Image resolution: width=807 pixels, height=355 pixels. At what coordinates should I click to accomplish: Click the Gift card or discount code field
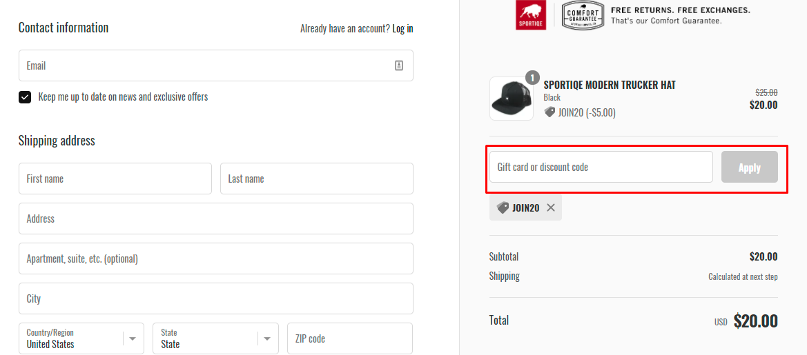(x=601, y=167)
